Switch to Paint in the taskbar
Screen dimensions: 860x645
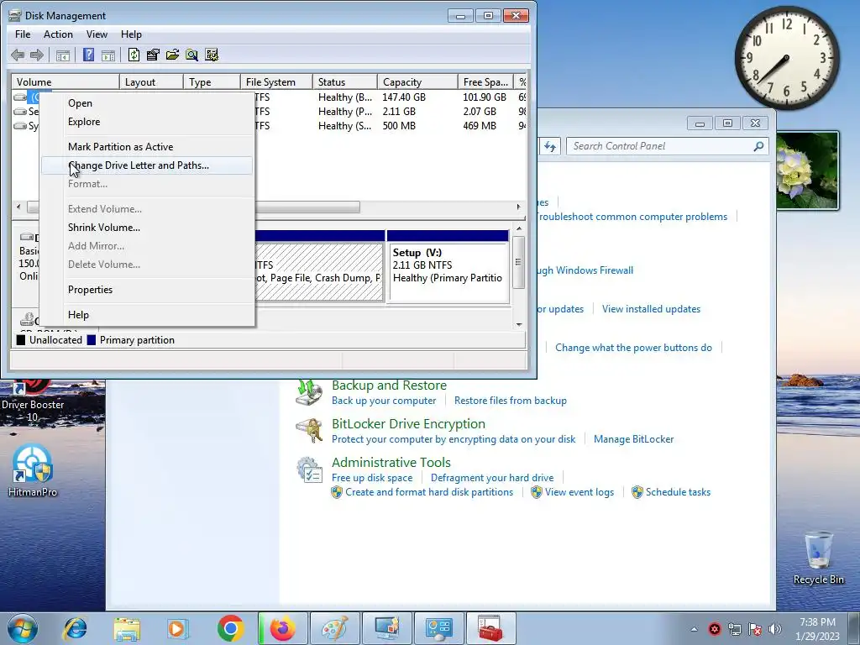(334, 628)
